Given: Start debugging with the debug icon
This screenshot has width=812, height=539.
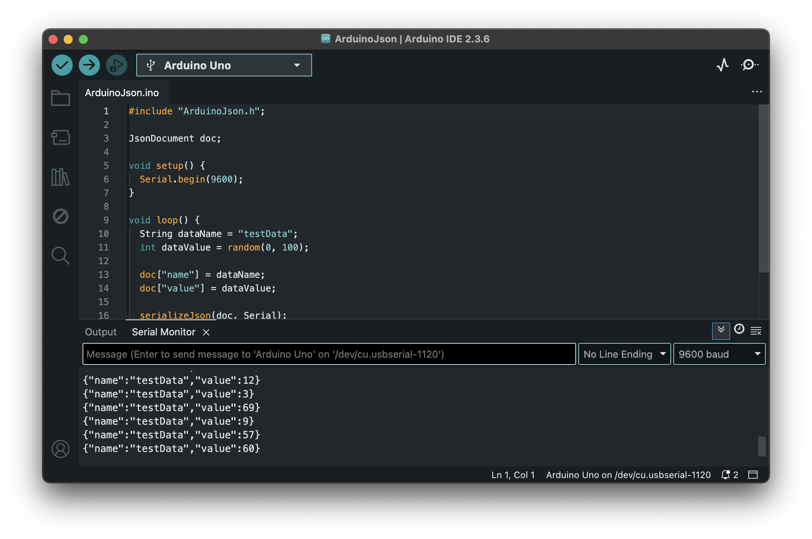Looking at the screenshot, I should pyautogui.click(x=116, y=65).
